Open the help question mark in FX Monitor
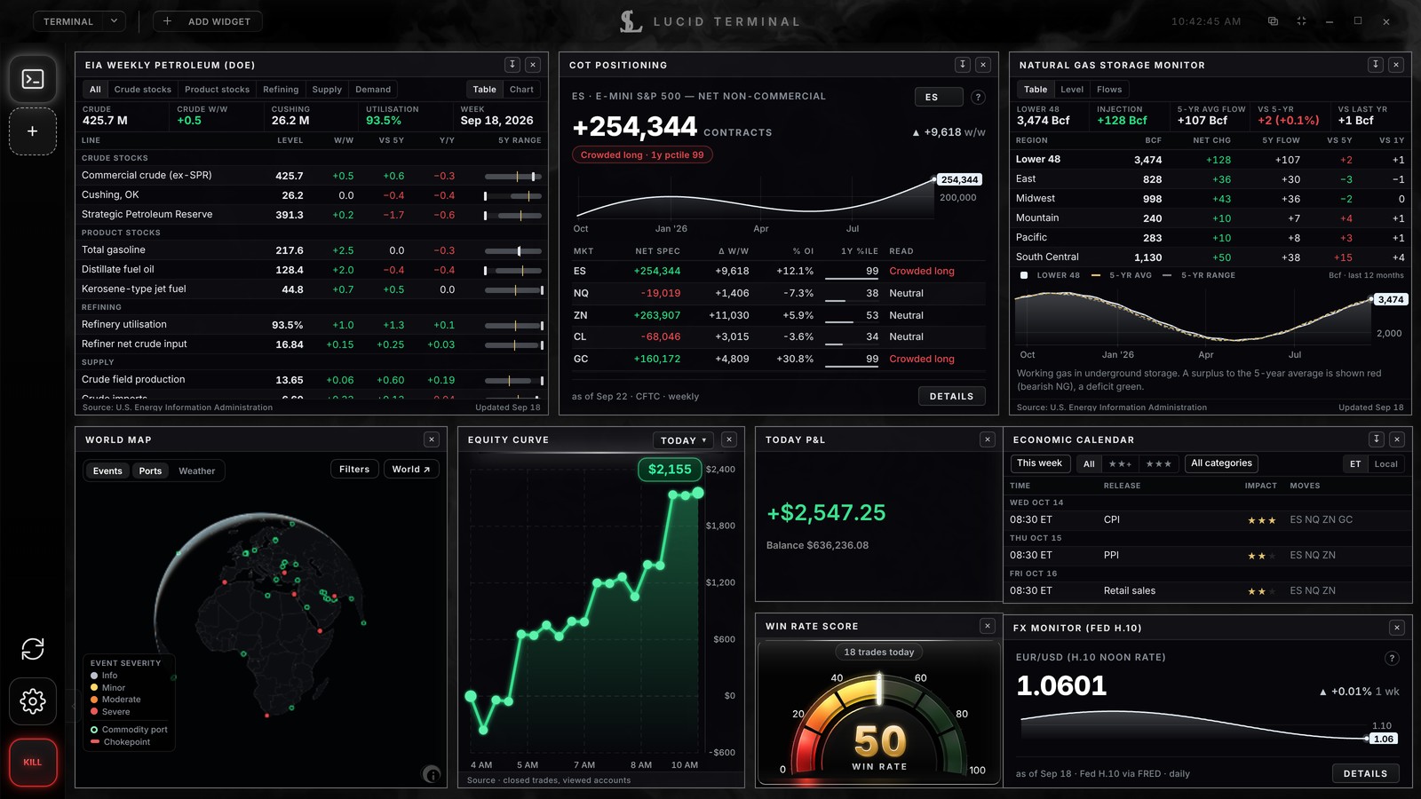 coord(1392,658)
